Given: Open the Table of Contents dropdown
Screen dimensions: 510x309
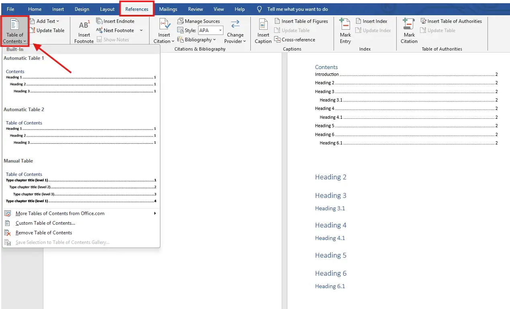Looking at the screenshot, I should coord(14,31).
